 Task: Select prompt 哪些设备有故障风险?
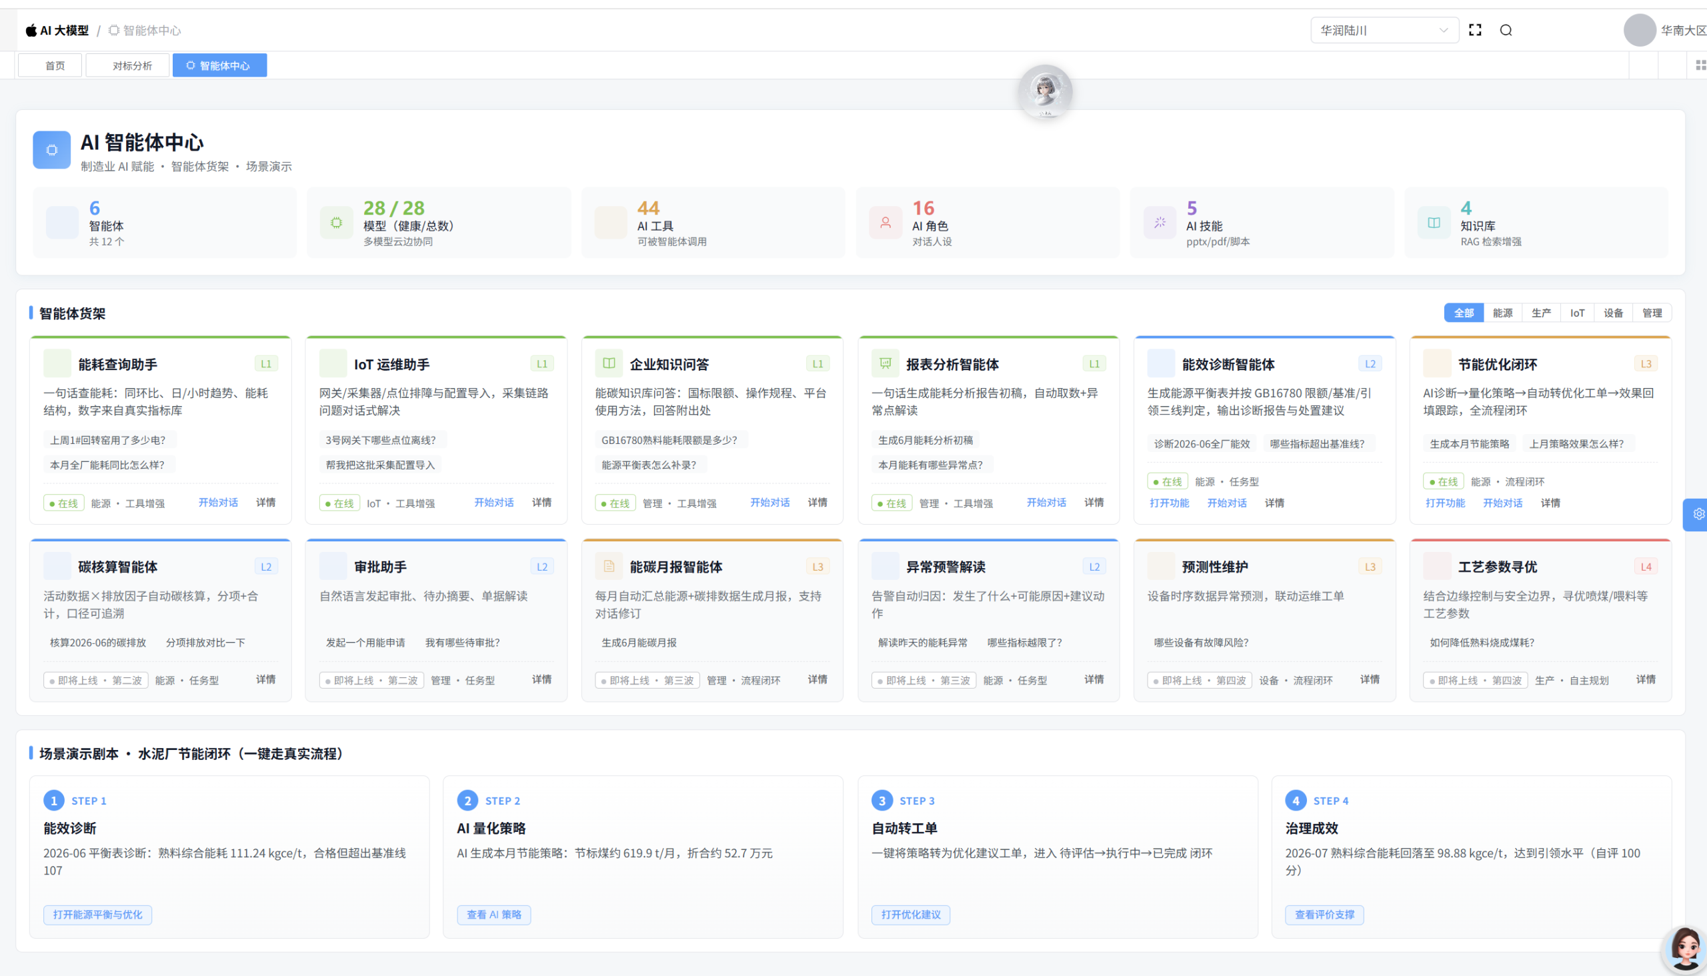pyautogui.click(x=1200, y=643)
